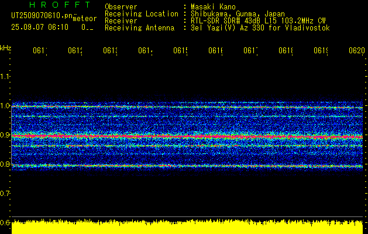Image resolution: width=368 pixels, height=234 pixels.
Task: Select 'Shibukawa, Gunma, Japan' text
Action: click(238, 14)
